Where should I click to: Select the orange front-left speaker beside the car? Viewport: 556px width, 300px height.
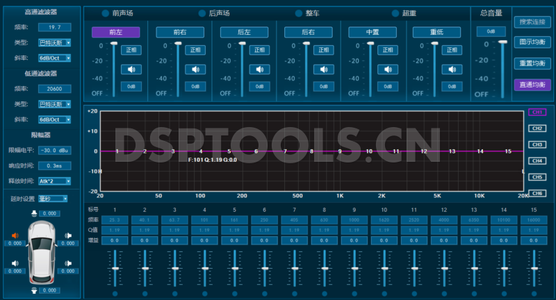pyautogui.click(x=15, y=236)
